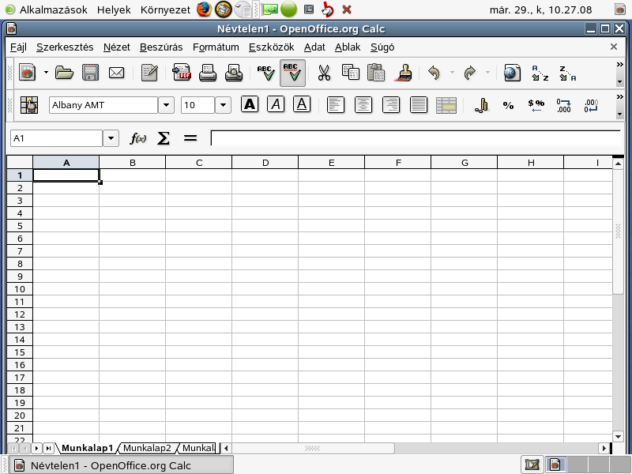
Task: Align cell text left
Action: pyautogui.click(x=336, y=105)
